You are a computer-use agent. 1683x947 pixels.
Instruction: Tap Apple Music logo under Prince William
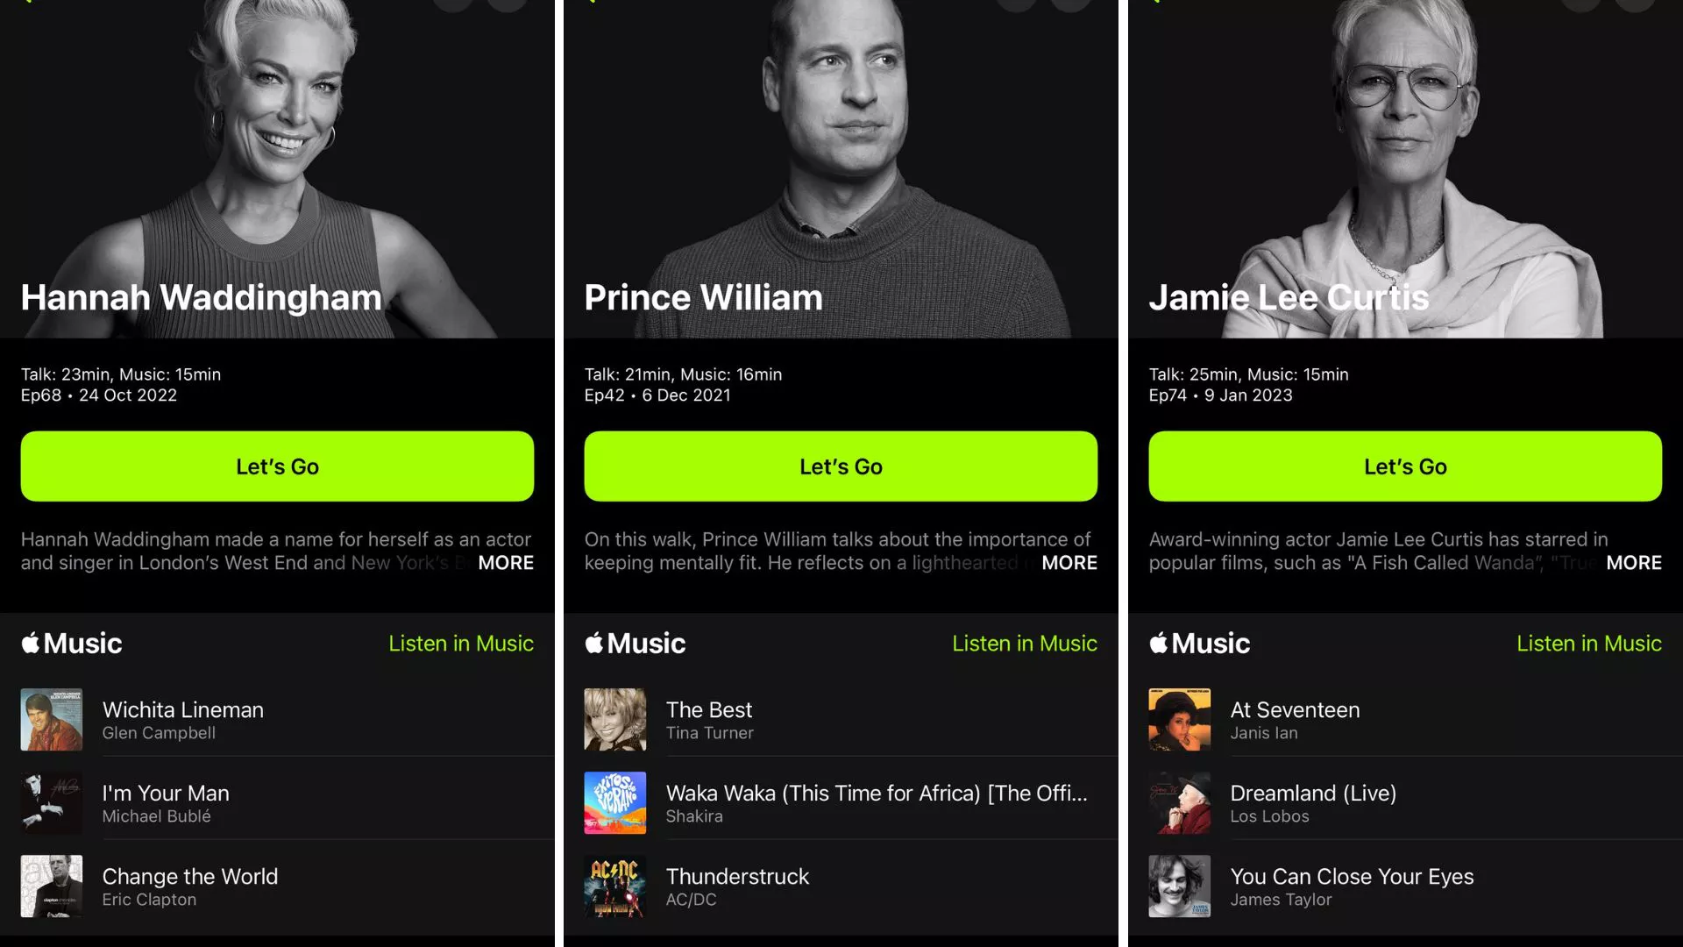(636, 643)
